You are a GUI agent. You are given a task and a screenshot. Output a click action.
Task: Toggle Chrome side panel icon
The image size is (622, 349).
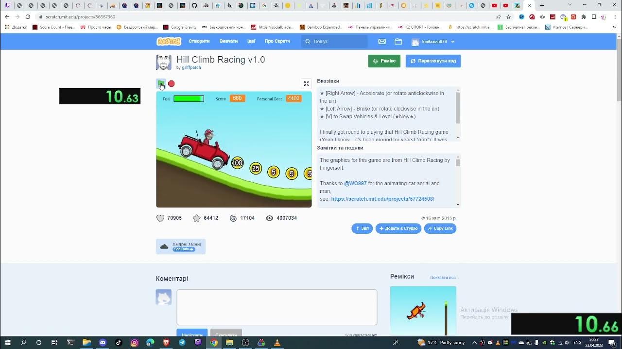click(x=594, y=16)
